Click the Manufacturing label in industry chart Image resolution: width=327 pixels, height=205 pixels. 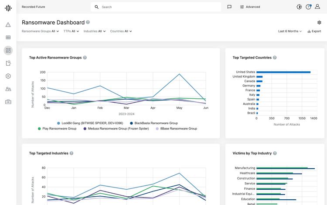pos(245,168)
